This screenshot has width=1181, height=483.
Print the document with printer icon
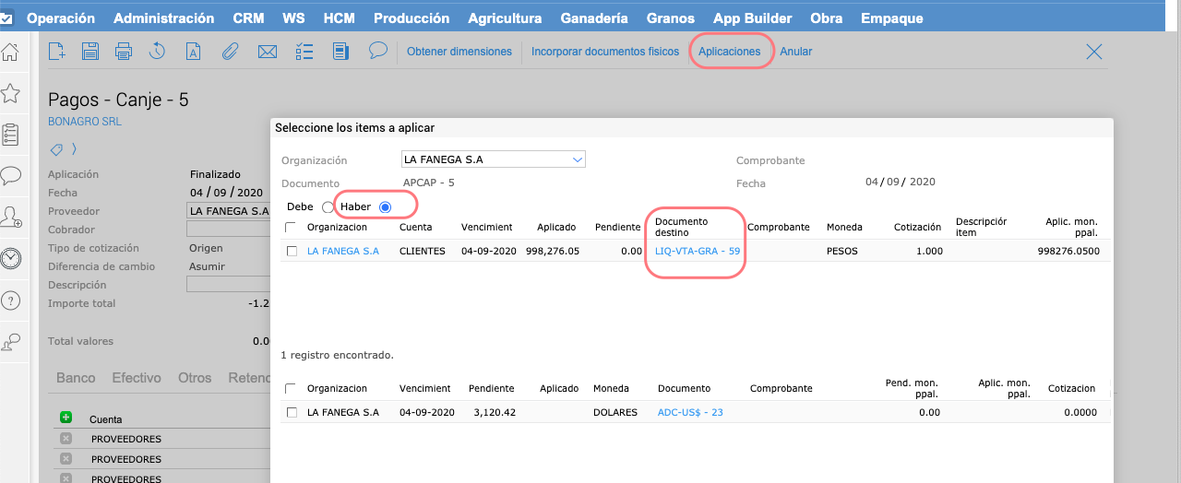click(124, 52)
